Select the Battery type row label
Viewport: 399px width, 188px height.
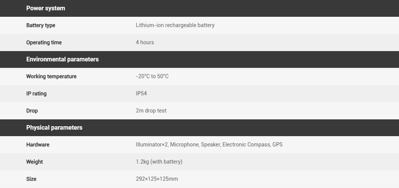tap(40, 26)
